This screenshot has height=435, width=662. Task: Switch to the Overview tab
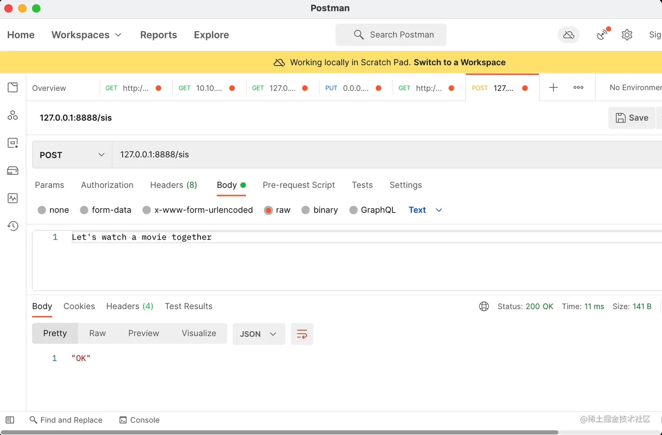click(49, 88)
